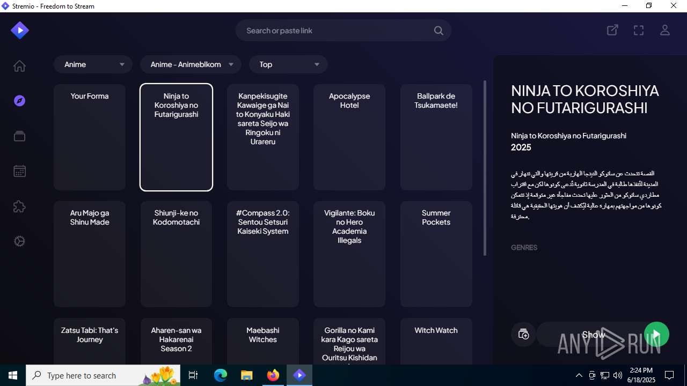Click the Stremio taskbar icon

point(299,375)
